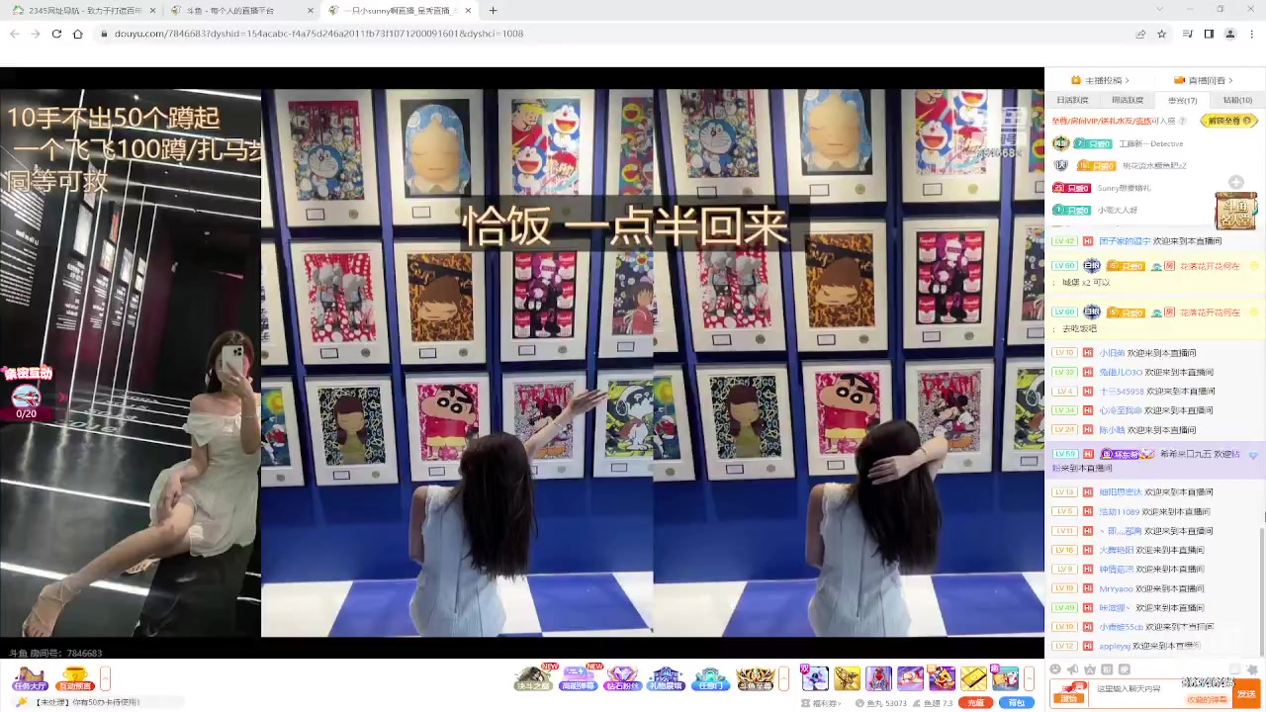Click the username 心冷至我命 in chat
The width and height of the screenshot is (1266, 712).
click(x=1121, y=410)
